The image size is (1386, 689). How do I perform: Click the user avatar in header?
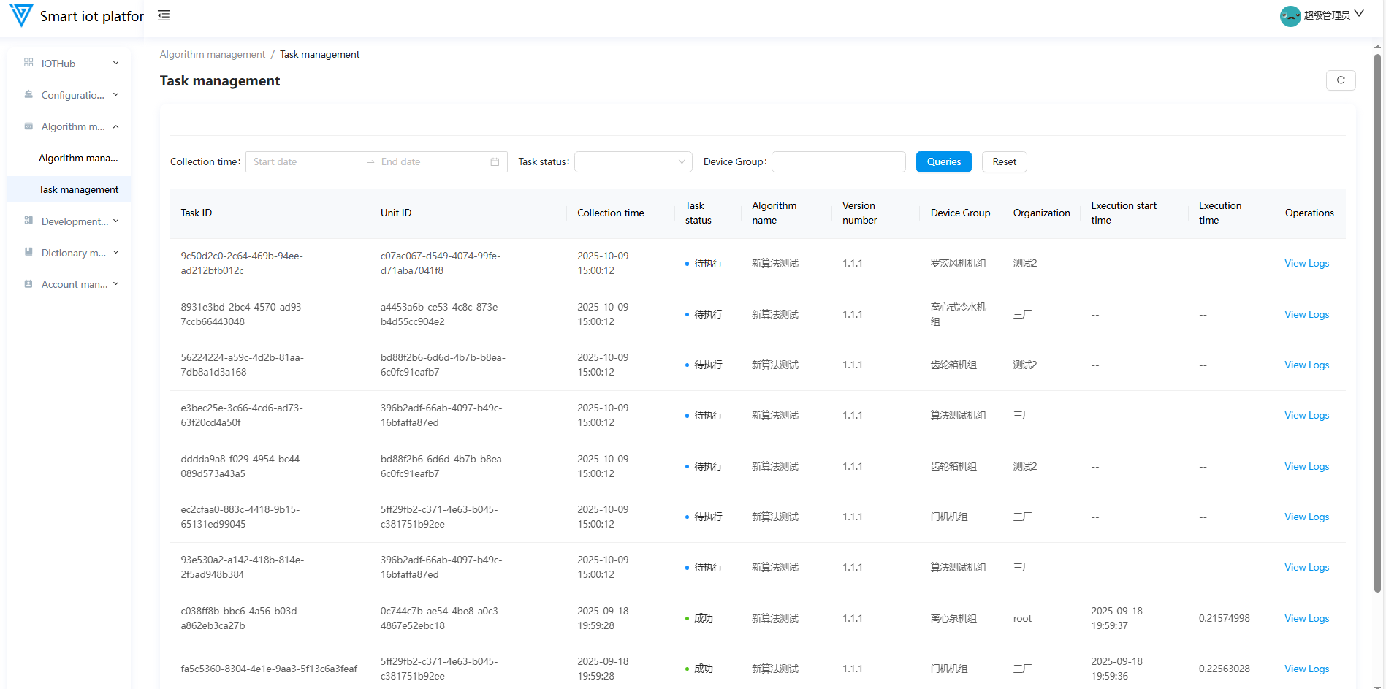(1290, 15)
